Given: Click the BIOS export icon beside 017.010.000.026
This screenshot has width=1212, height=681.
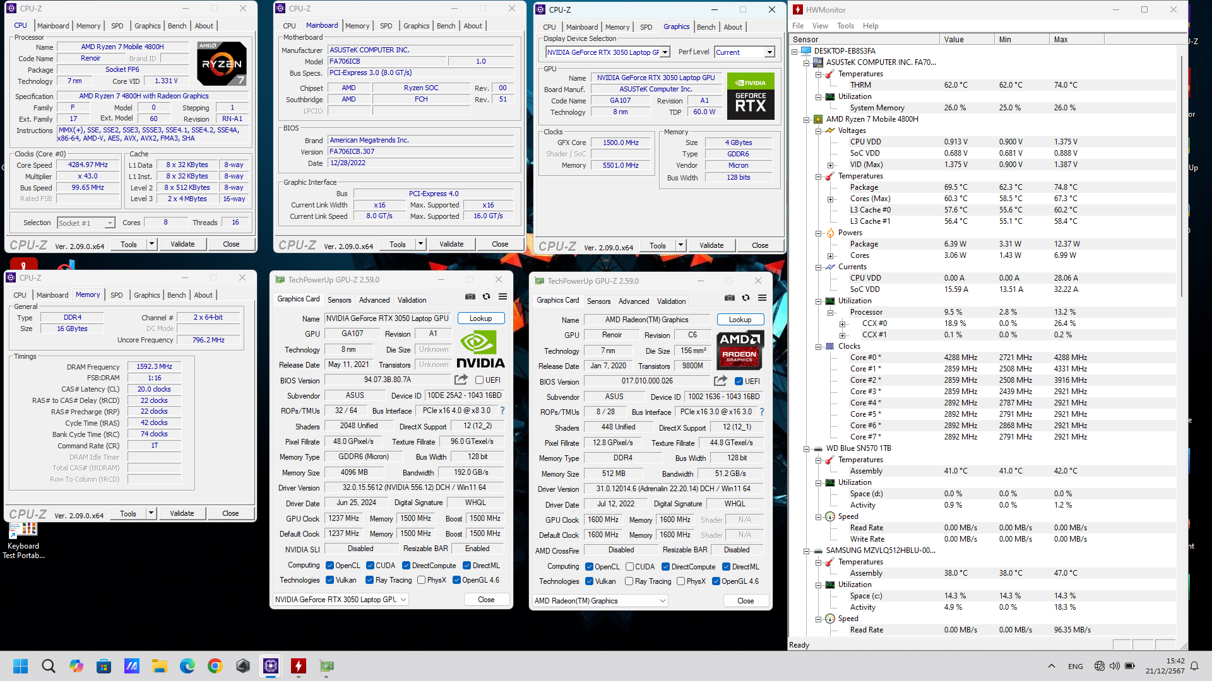Looking at the screenshot, I should 720,381.
